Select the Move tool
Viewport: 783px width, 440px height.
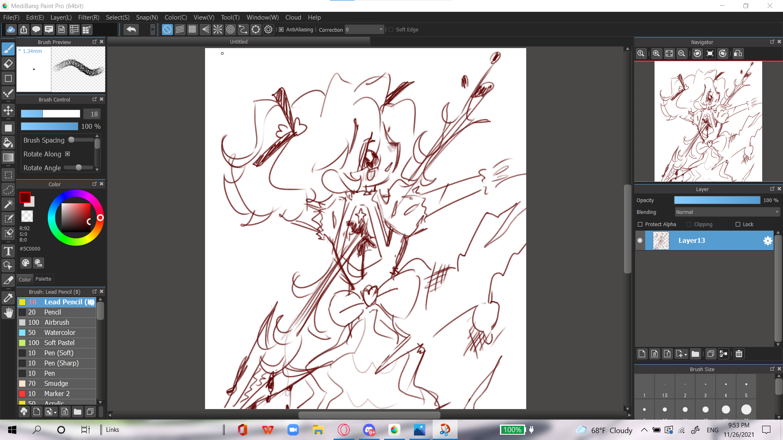pos(8,110)
